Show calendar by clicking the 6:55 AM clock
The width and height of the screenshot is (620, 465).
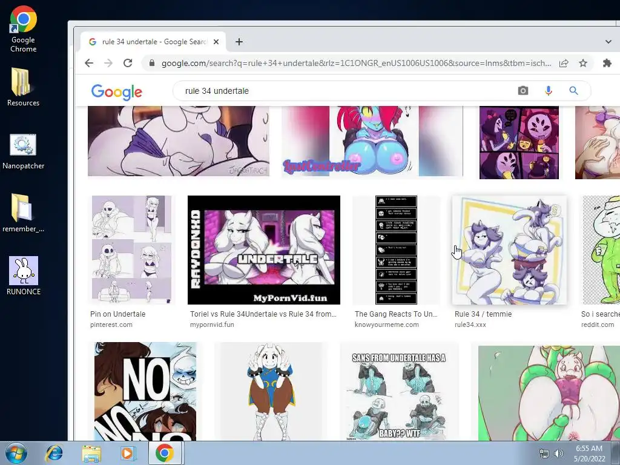pos(589,453)
